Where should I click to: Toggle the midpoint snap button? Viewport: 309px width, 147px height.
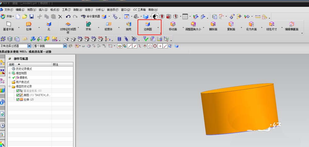coord(135,46)
